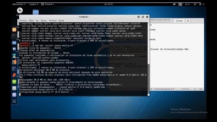The width and height of the screenshot is (217, 122).
Task: Open the Kali disc icon on desktop
Action: (20, 11)
